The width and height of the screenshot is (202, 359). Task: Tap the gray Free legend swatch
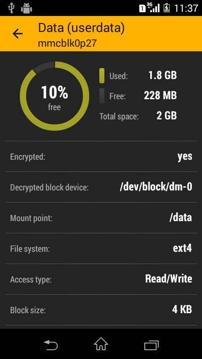click(x=102, y=96)
